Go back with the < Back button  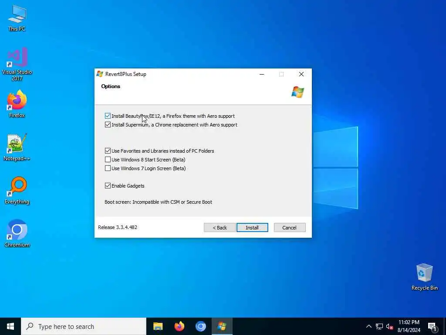[220, 228]
